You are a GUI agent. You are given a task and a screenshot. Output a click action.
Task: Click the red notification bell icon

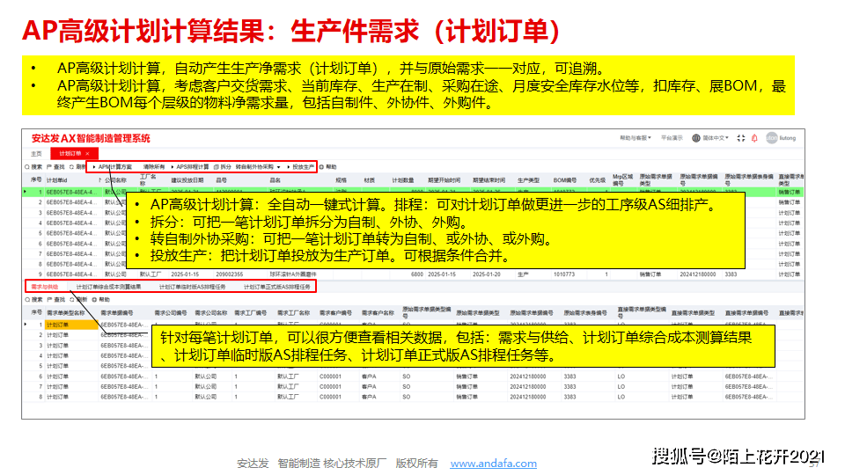pos(754,138)
